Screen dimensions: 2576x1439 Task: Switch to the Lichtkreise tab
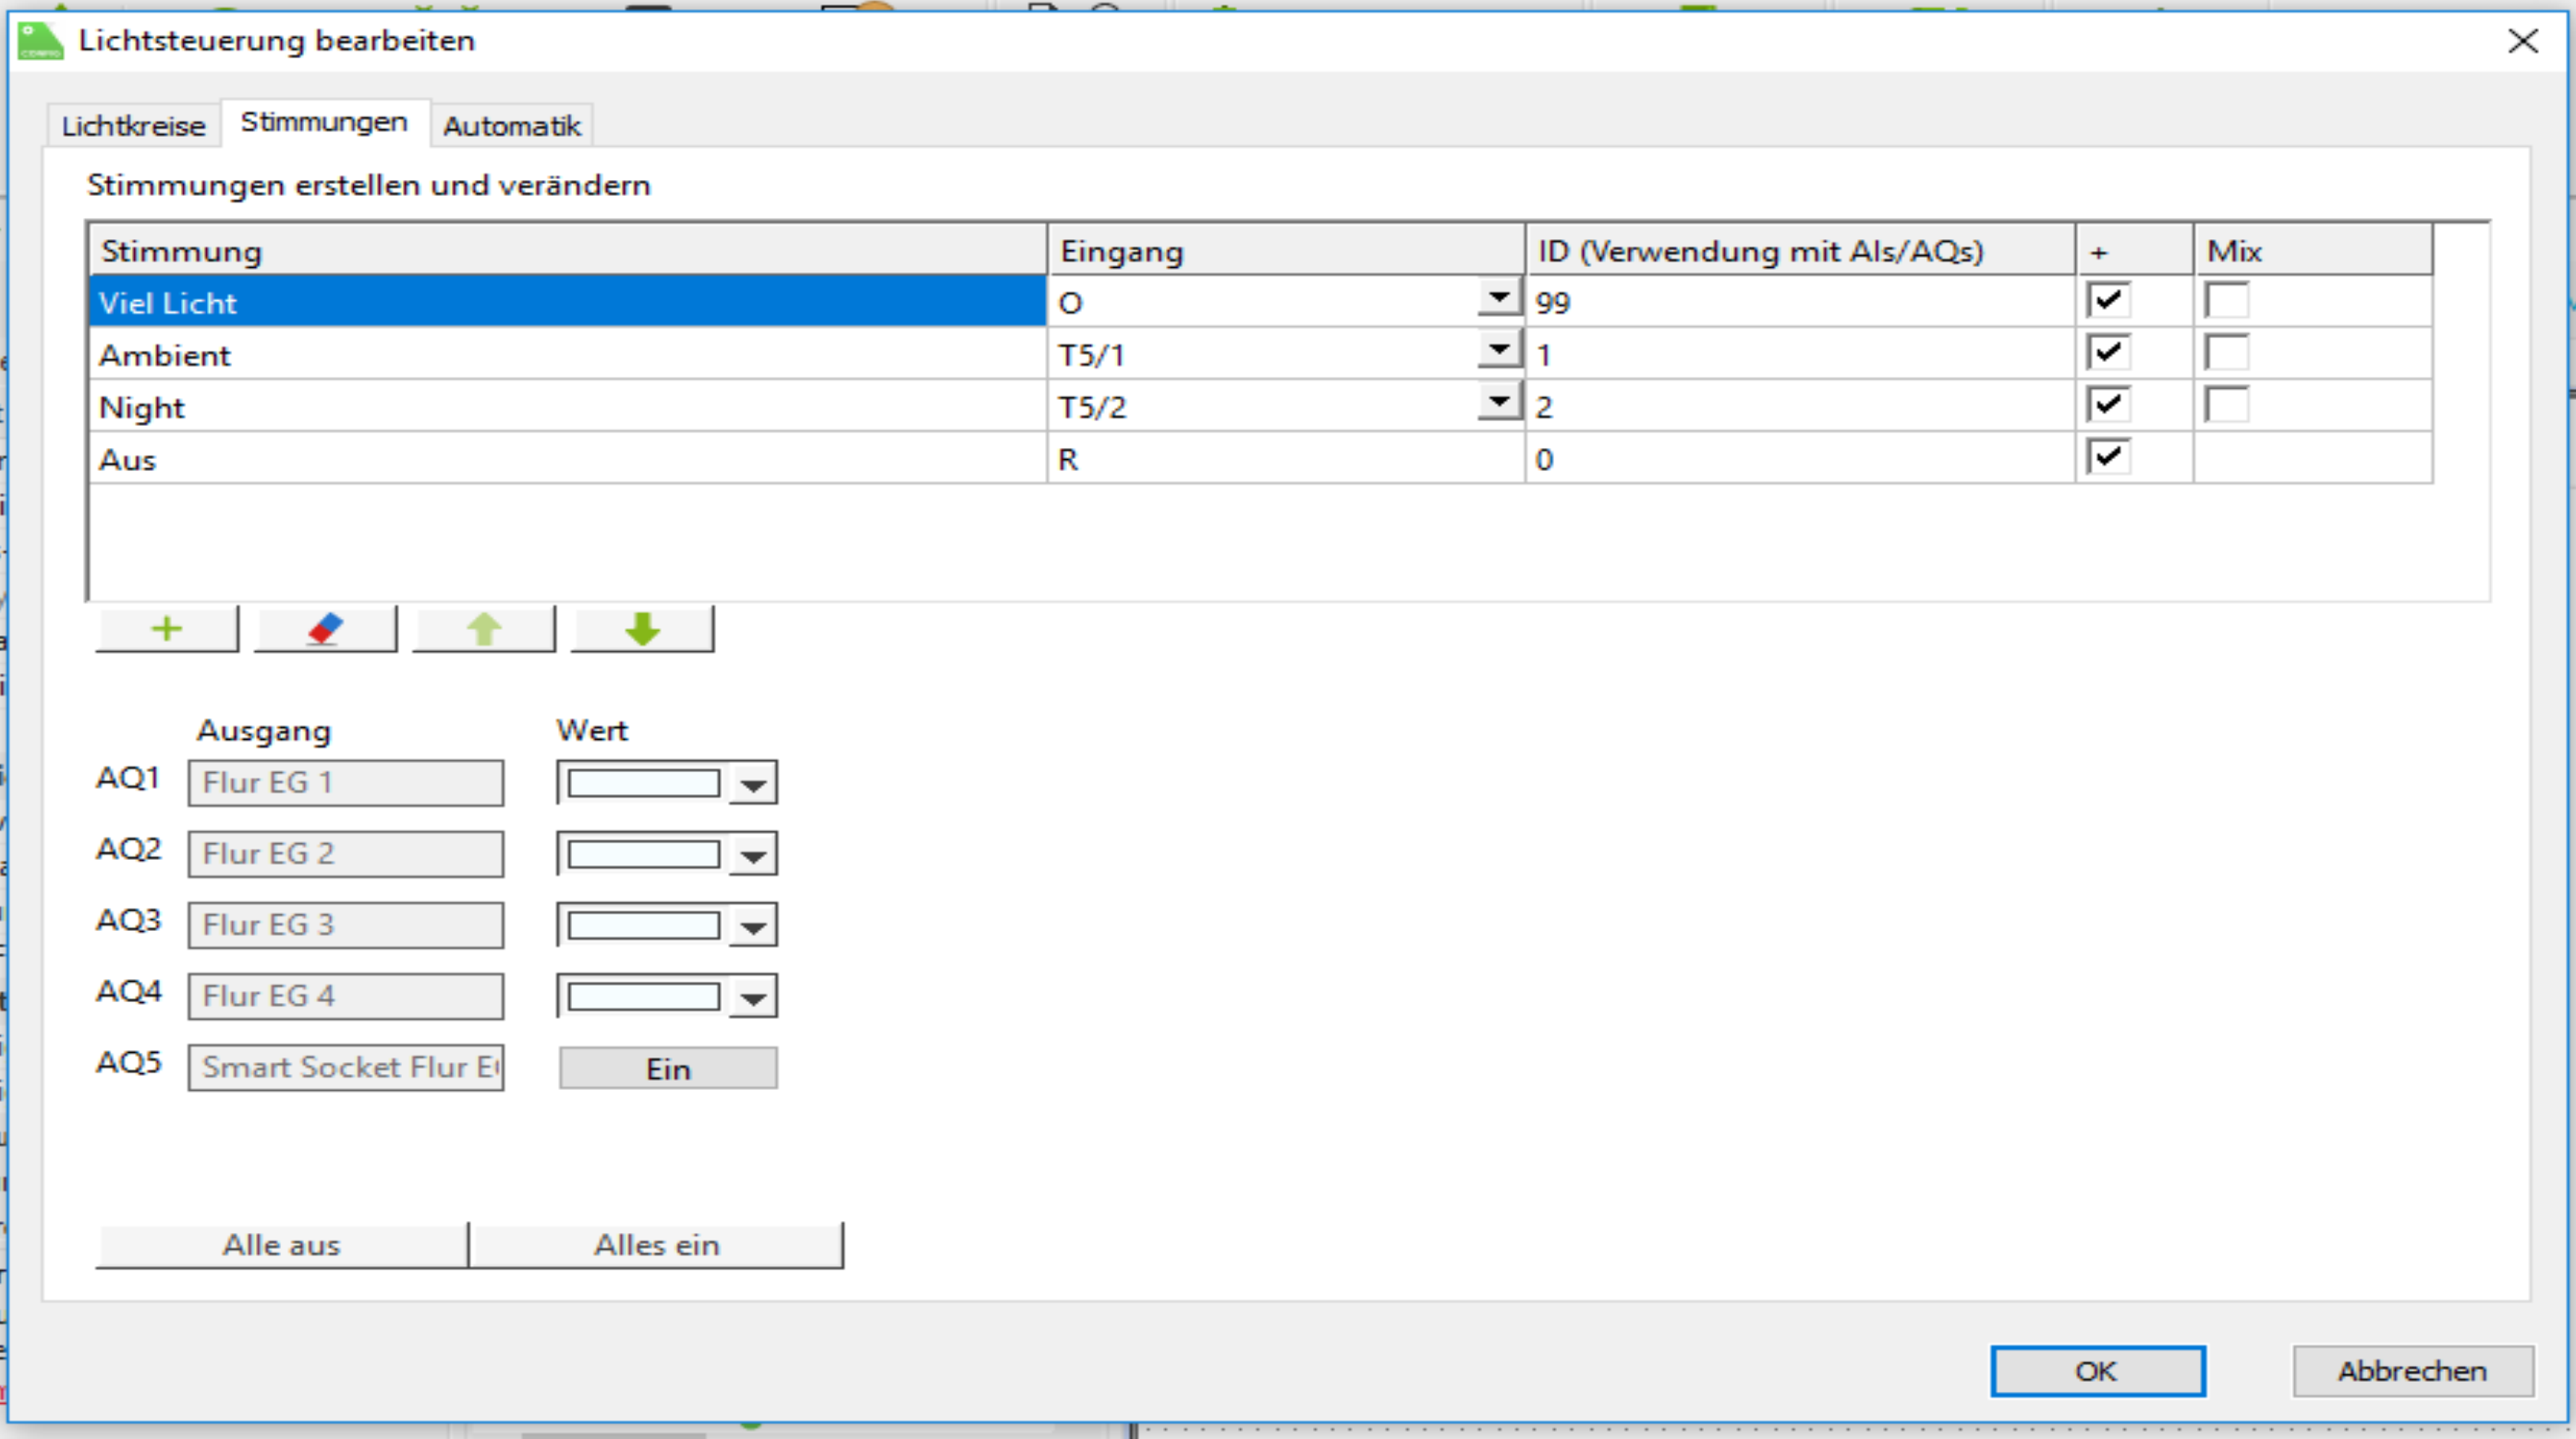pos(133,126)
